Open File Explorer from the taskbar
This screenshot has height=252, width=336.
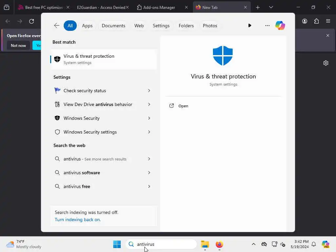[205, 244]
